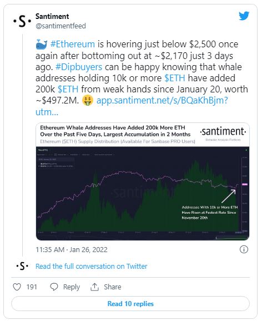Read the full conversation on Twitter
Viewport: 262px width, 325px height.
coord(91,266)
